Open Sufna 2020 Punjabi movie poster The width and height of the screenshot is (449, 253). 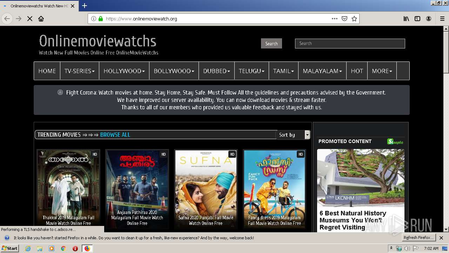pyautogui.click(x=206, y=189)
